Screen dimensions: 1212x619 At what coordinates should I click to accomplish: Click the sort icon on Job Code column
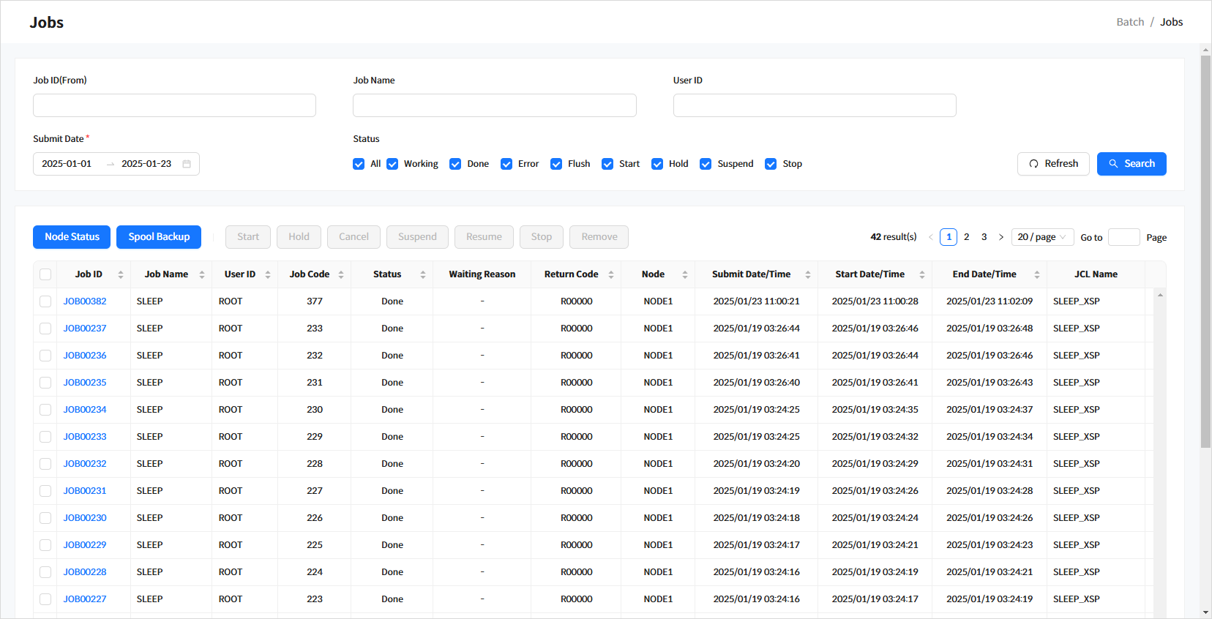341,274
